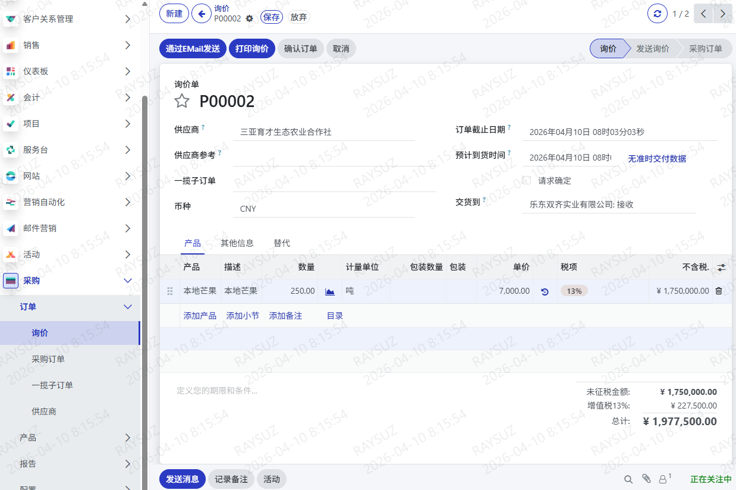Click the 保存 button
The height and width of the screenshot is (490, 736).
click(271, 17)
